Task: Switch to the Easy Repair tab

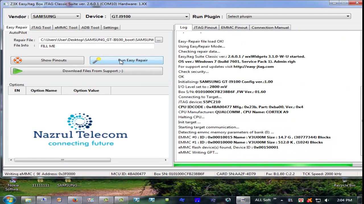Action: (17, 27)
